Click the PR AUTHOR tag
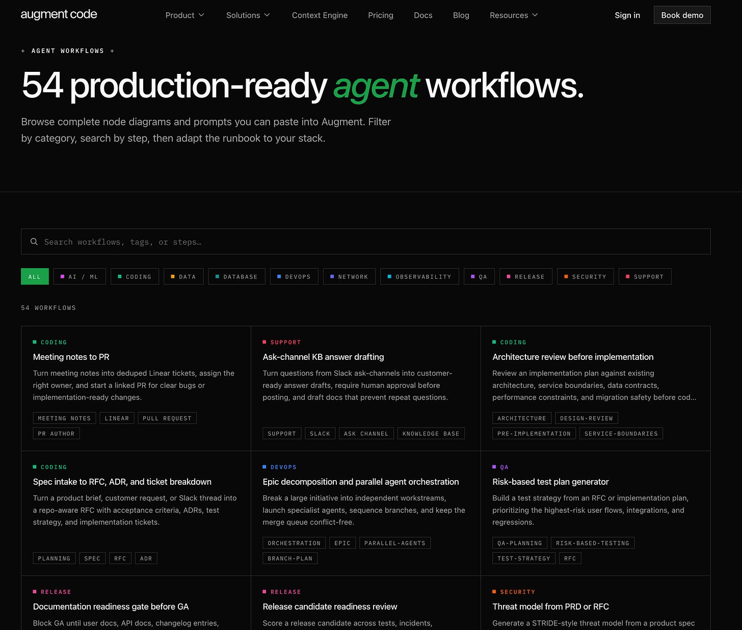This screenshot has width=742, height=630. point(56,434)
